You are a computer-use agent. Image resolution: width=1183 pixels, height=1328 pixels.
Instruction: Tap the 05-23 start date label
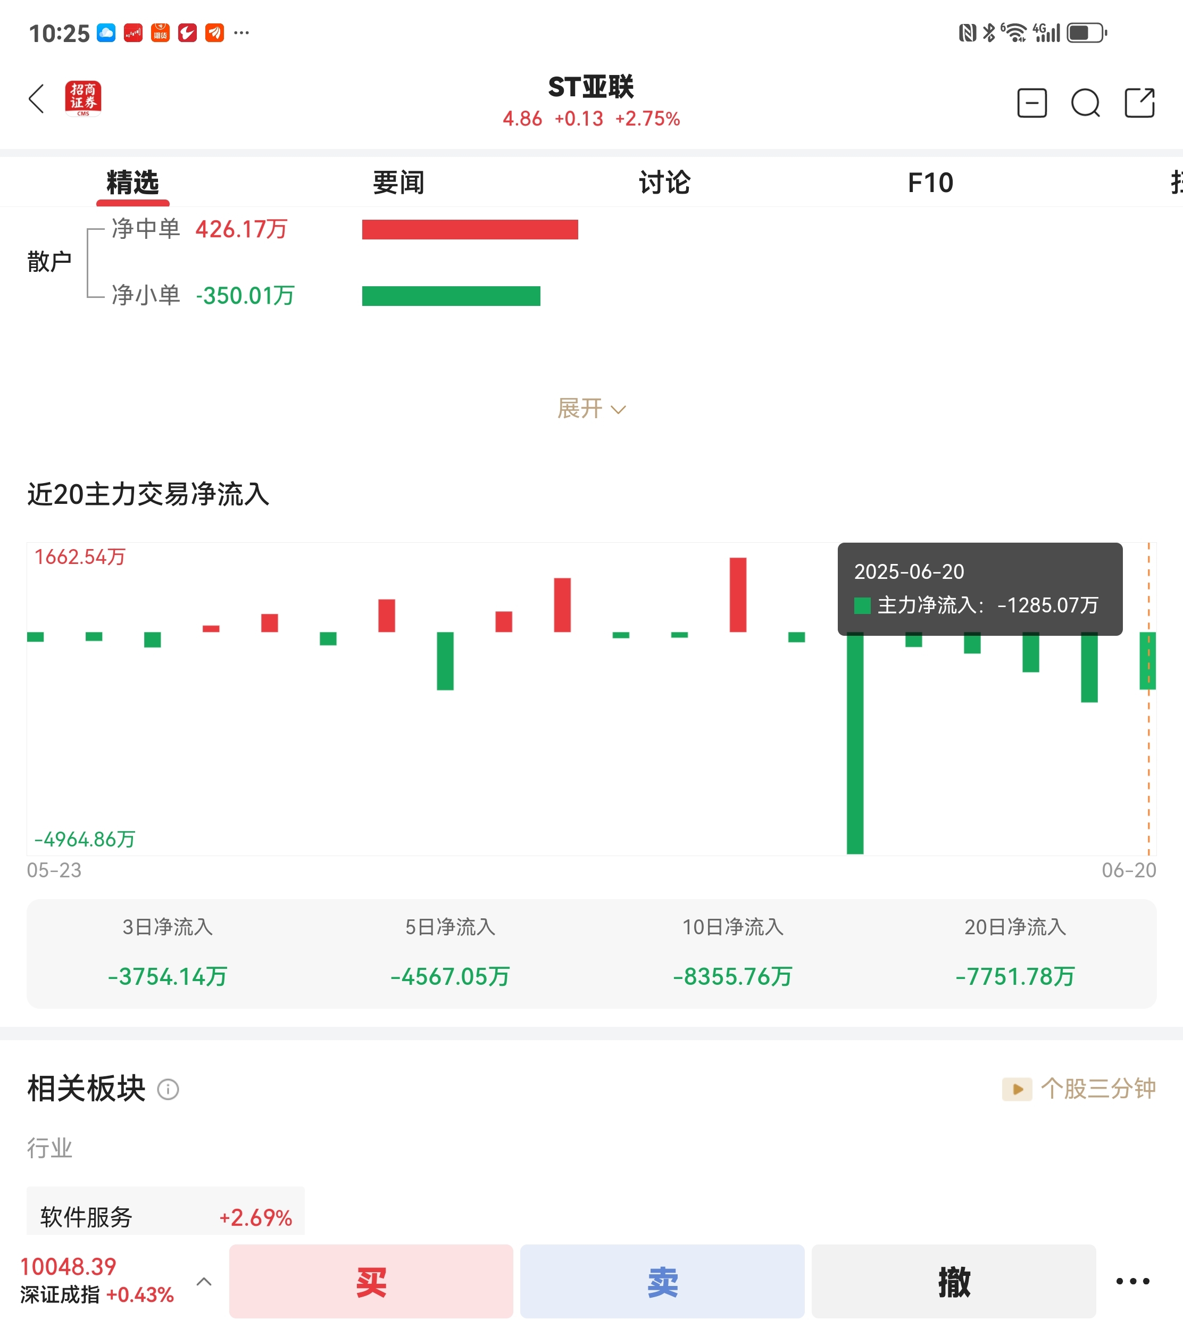[x=54, y=870]
